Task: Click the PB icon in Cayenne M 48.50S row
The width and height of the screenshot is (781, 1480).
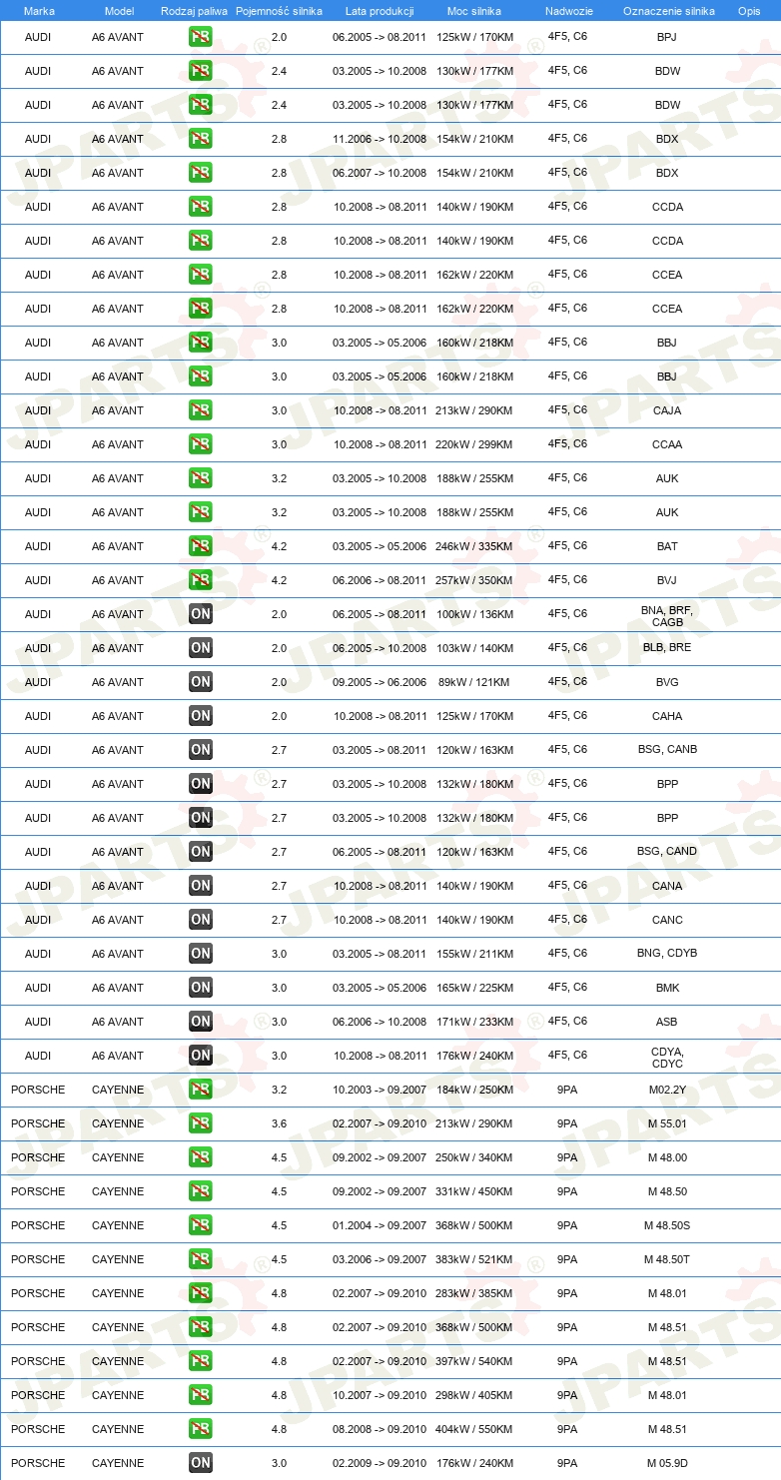Action: click(x=201, y=1225)
